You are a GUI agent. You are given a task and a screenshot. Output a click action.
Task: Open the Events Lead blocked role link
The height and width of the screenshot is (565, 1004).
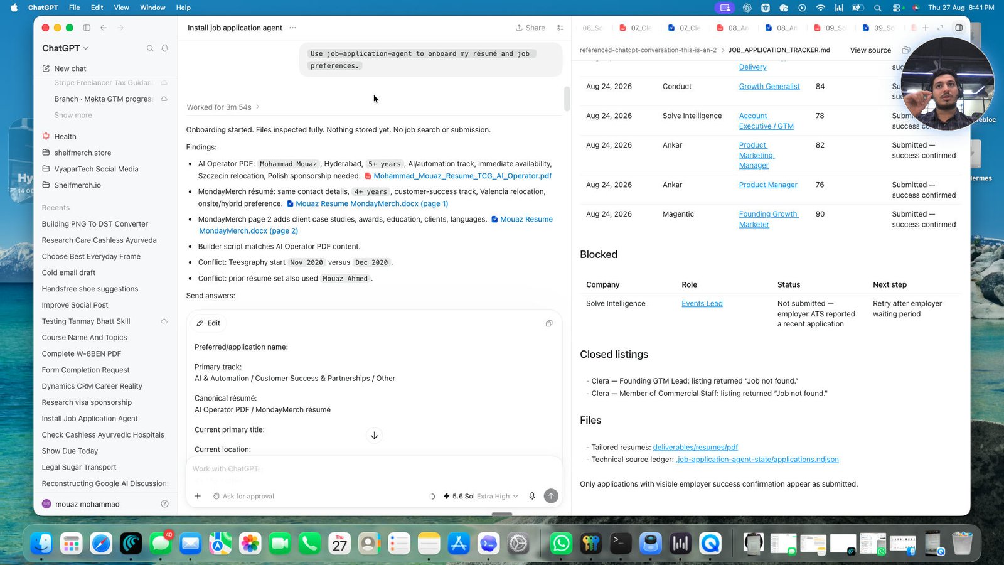[702, 304]
